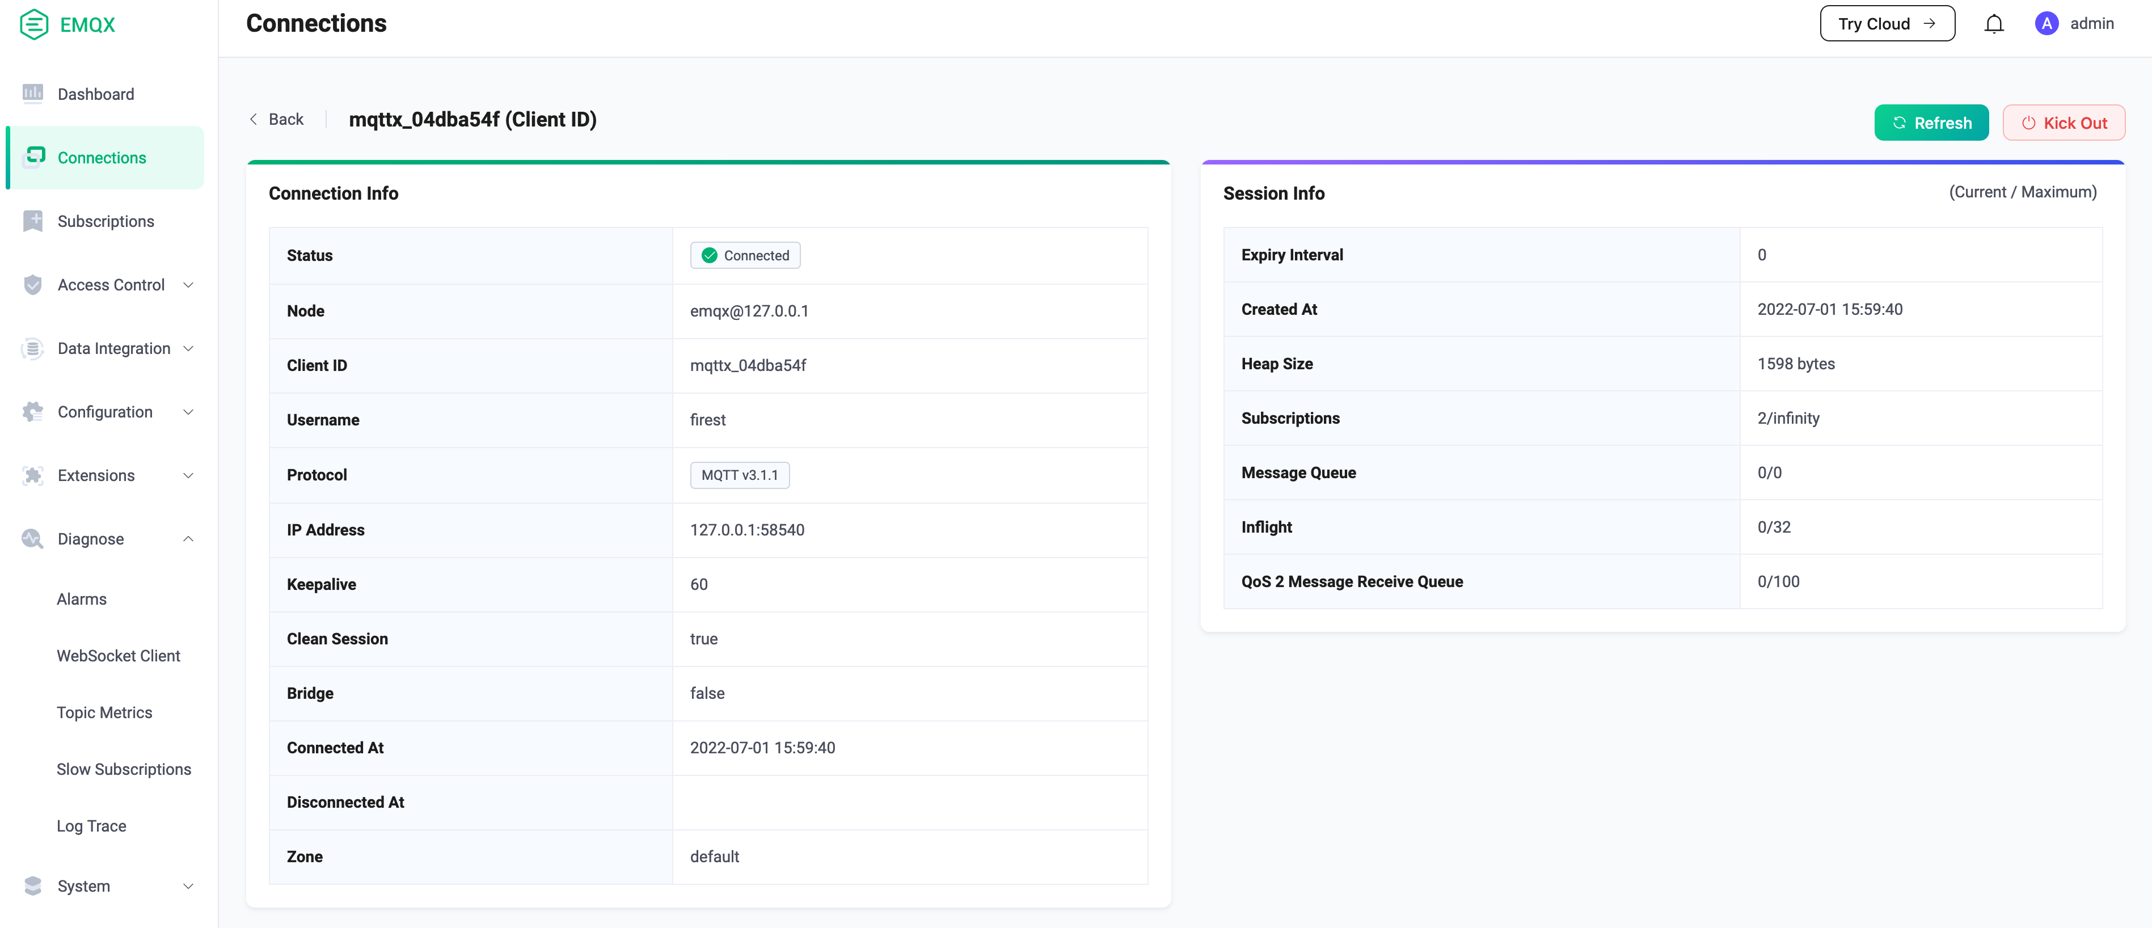Viewport: 2152px width, 928px height.
Task: Click the System stack icon
Action: 32,885
